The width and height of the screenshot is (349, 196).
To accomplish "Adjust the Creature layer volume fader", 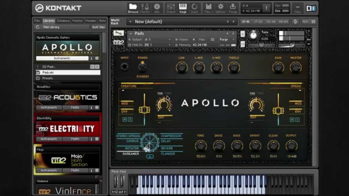I will coord(144,110).
